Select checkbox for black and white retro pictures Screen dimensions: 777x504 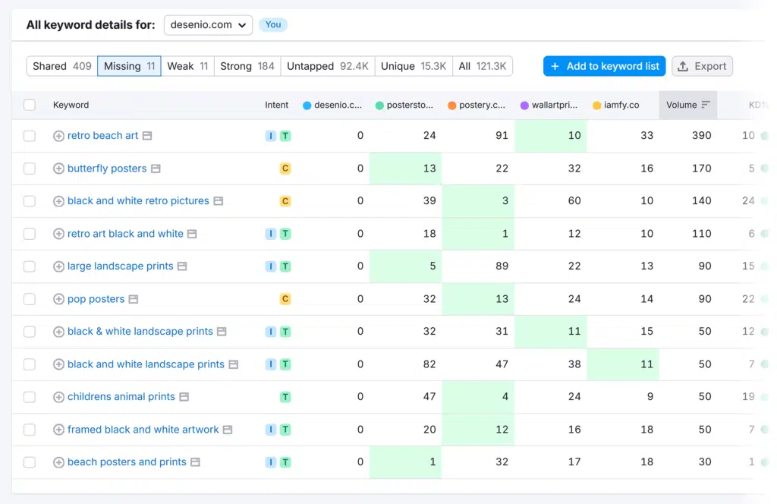(x=30, y=201)
